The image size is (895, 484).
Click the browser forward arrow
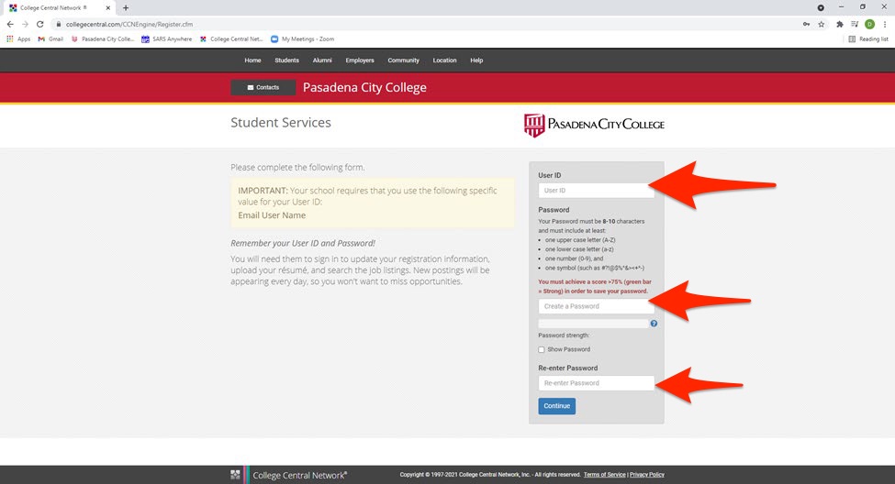pos(25,24)
